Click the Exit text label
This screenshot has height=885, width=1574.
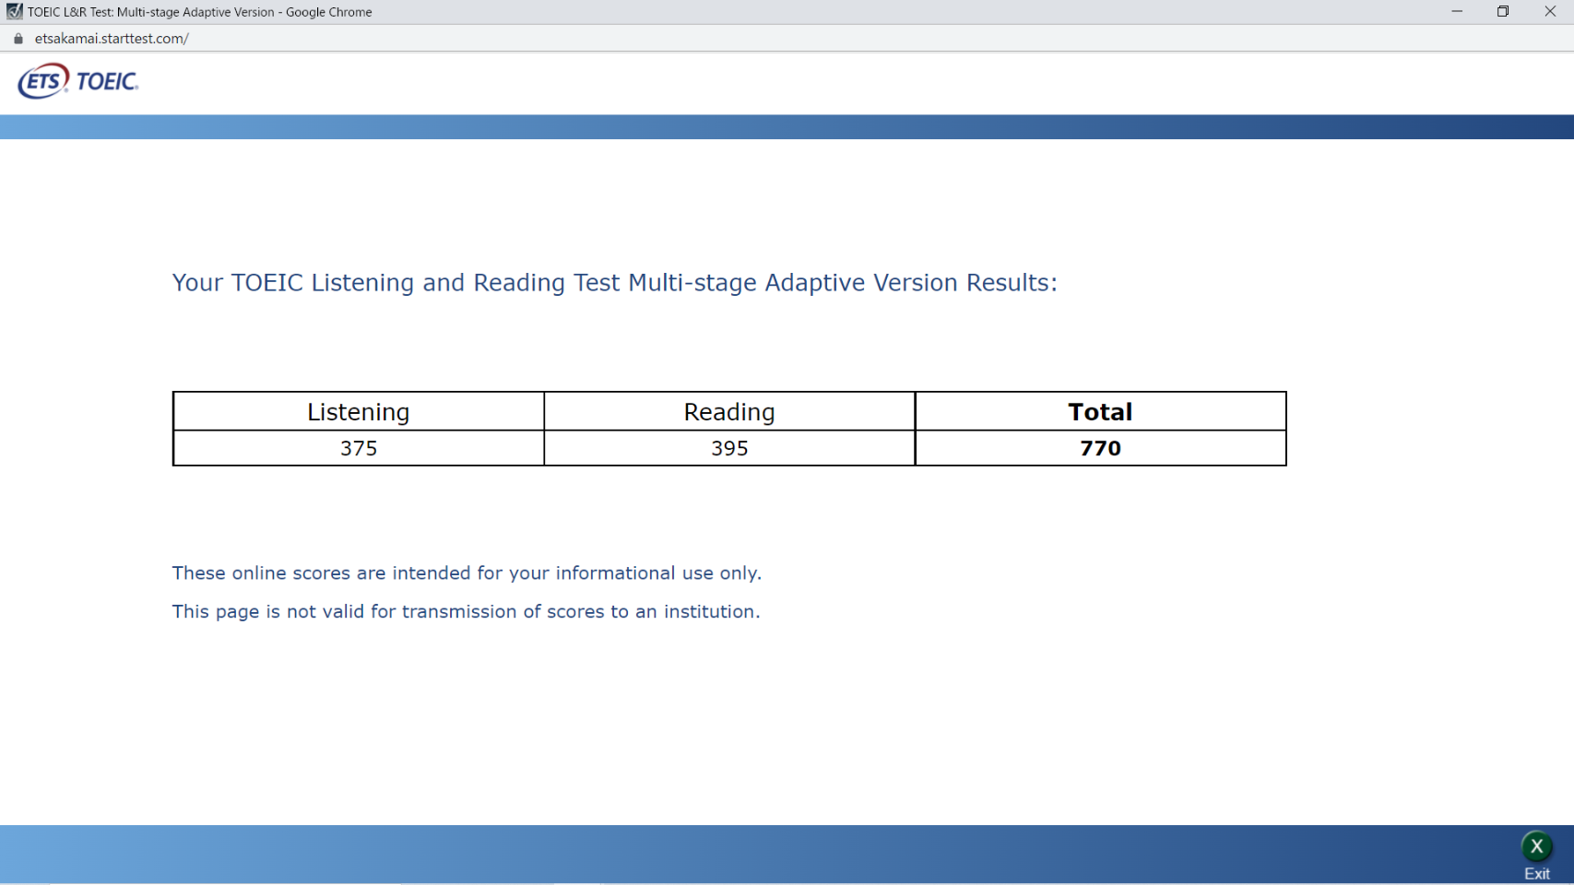[1536, 874]
